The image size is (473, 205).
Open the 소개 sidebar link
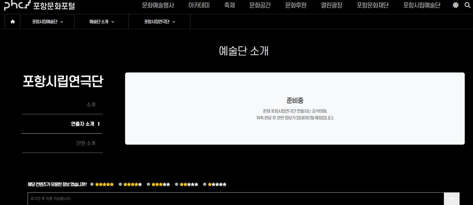[x=91, y=104]
